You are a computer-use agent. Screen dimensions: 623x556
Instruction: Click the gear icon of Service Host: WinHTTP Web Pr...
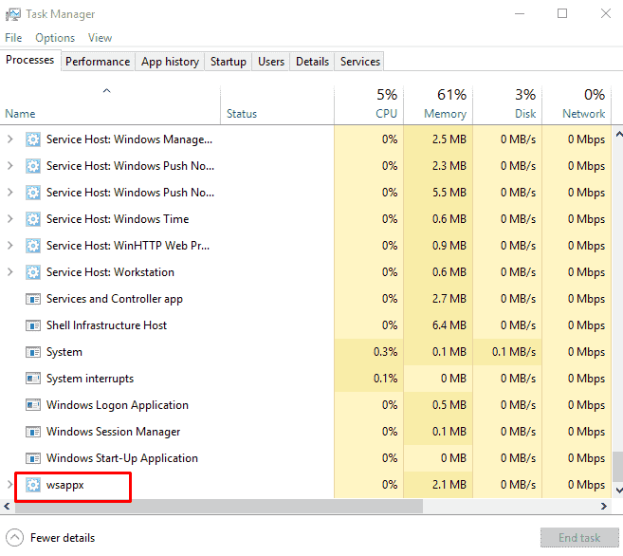33,246
